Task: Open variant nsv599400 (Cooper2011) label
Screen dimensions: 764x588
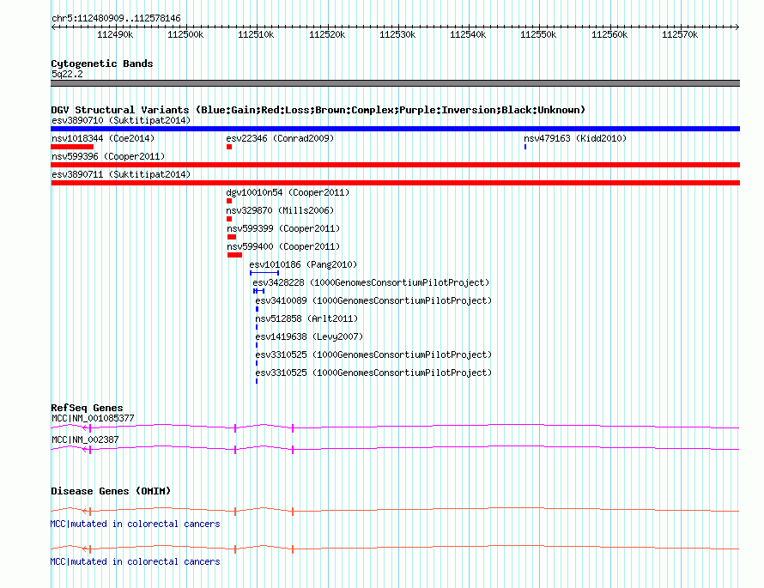Action: (283, 246)
